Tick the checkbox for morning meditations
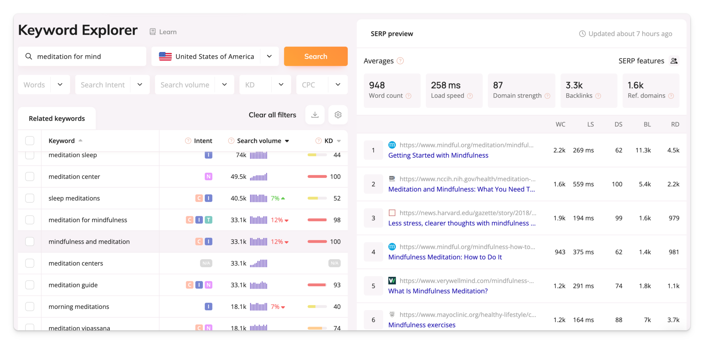Image resolution: width=704 pixels, height=344 pixels. (30, 307)
